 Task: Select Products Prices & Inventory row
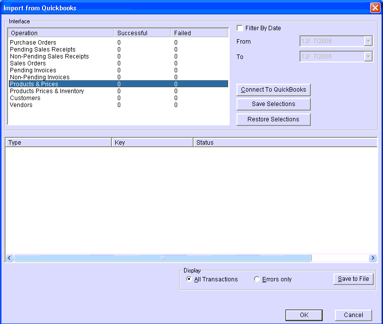point(118,91)
